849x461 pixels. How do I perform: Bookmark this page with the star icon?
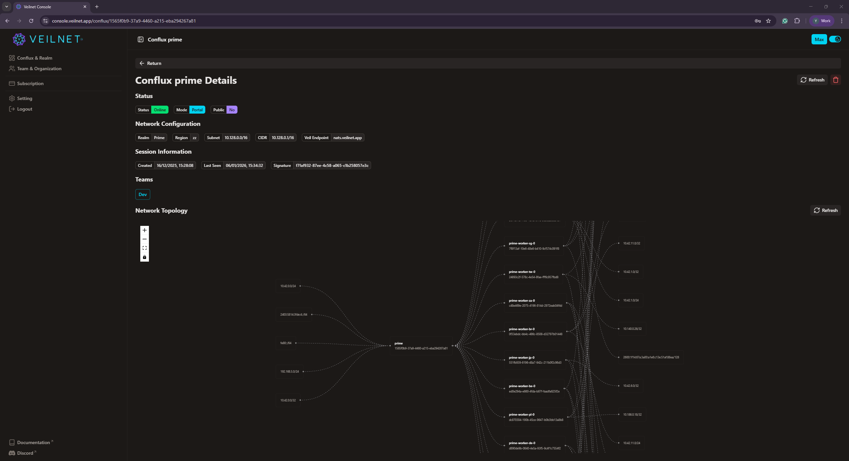point(768,21)
